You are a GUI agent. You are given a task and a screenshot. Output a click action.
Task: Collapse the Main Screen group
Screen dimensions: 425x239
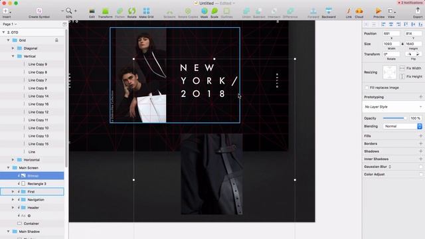point(9,168)
